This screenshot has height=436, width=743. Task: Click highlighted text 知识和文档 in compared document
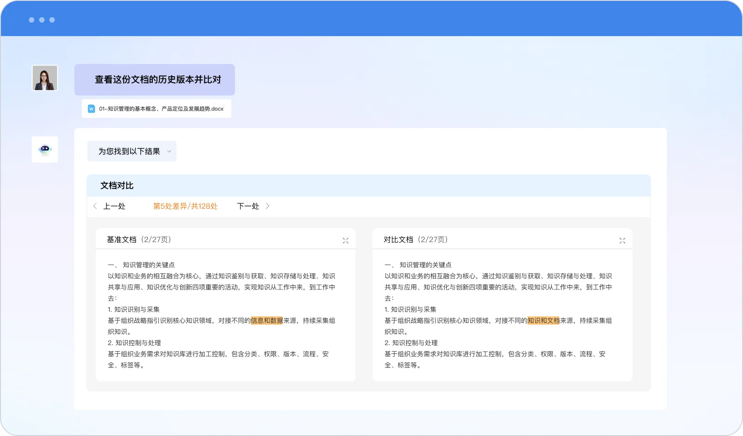click(544, 321)
